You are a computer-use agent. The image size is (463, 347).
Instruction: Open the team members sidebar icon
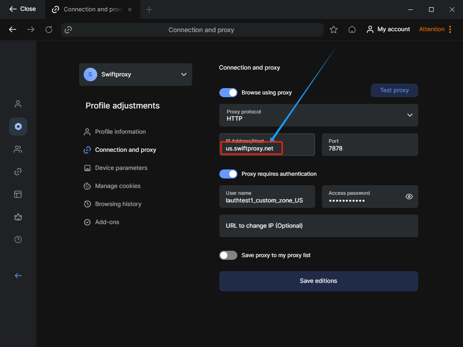coord(18,149)
